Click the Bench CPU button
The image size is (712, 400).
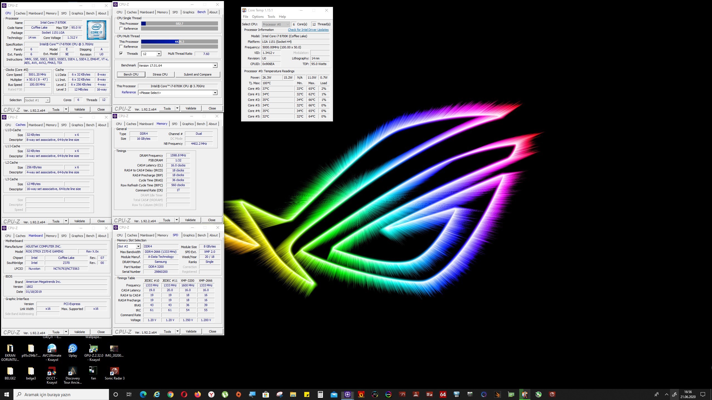point(131,74)
